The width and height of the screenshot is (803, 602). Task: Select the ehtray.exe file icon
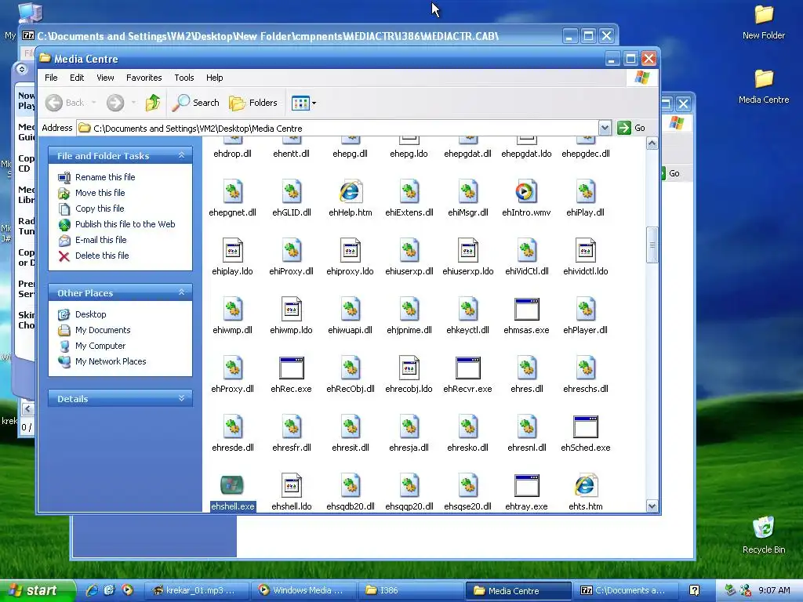(x=526, y=485)
